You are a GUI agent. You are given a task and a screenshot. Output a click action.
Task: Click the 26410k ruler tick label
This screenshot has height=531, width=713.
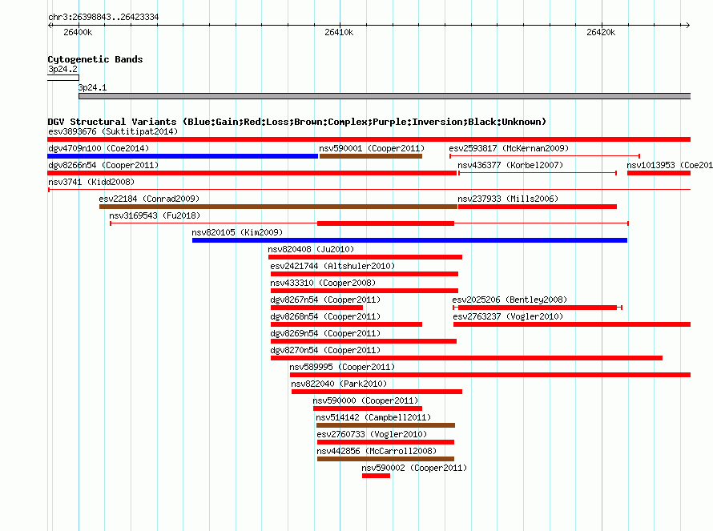(x=339, y=32)
